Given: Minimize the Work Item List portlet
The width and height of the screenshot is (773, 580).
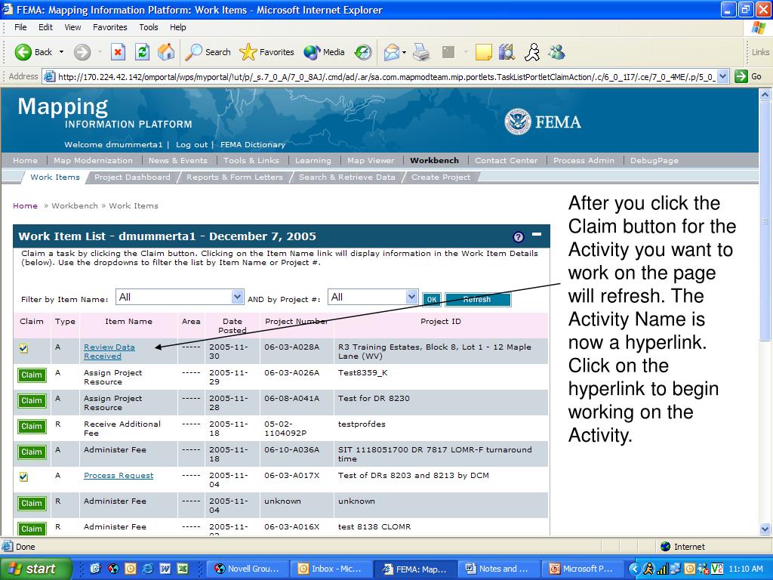Looking at the screenshot, I should [537, 234].
